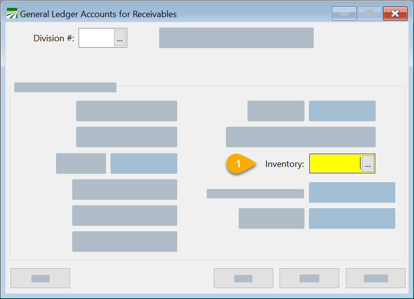Click the disabled maximize button in title bar
The image size is (414, 299).
[x=369, y=14]
